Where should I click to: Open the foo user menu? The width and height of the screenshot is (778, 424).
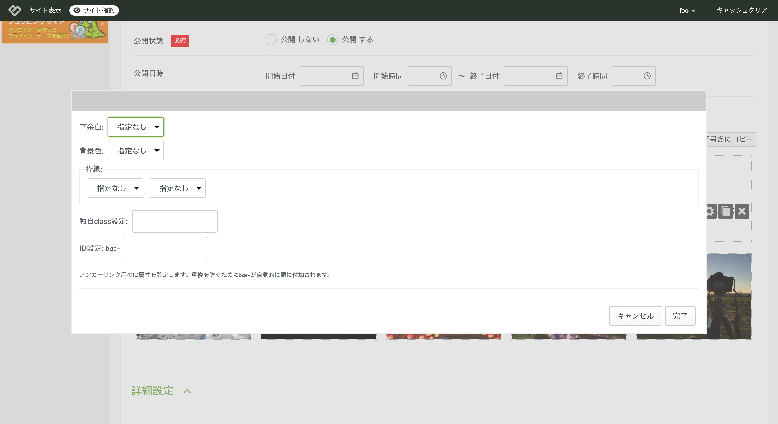tap(687, 11)
